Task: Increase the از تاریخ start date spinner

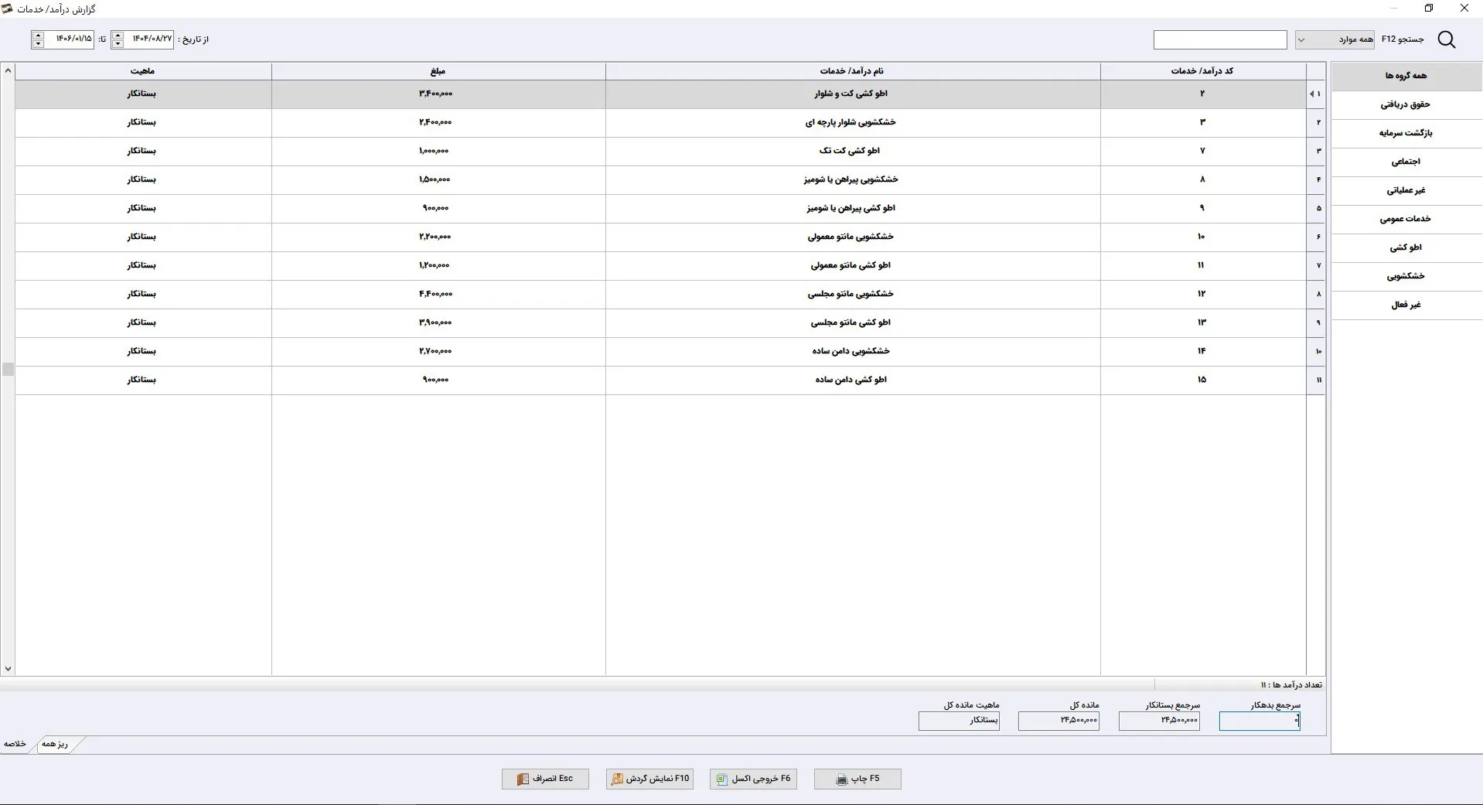Action: point(118,35)
